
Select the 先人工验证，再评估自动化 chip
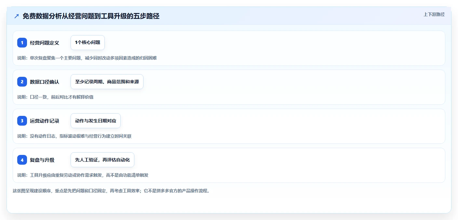102,160
